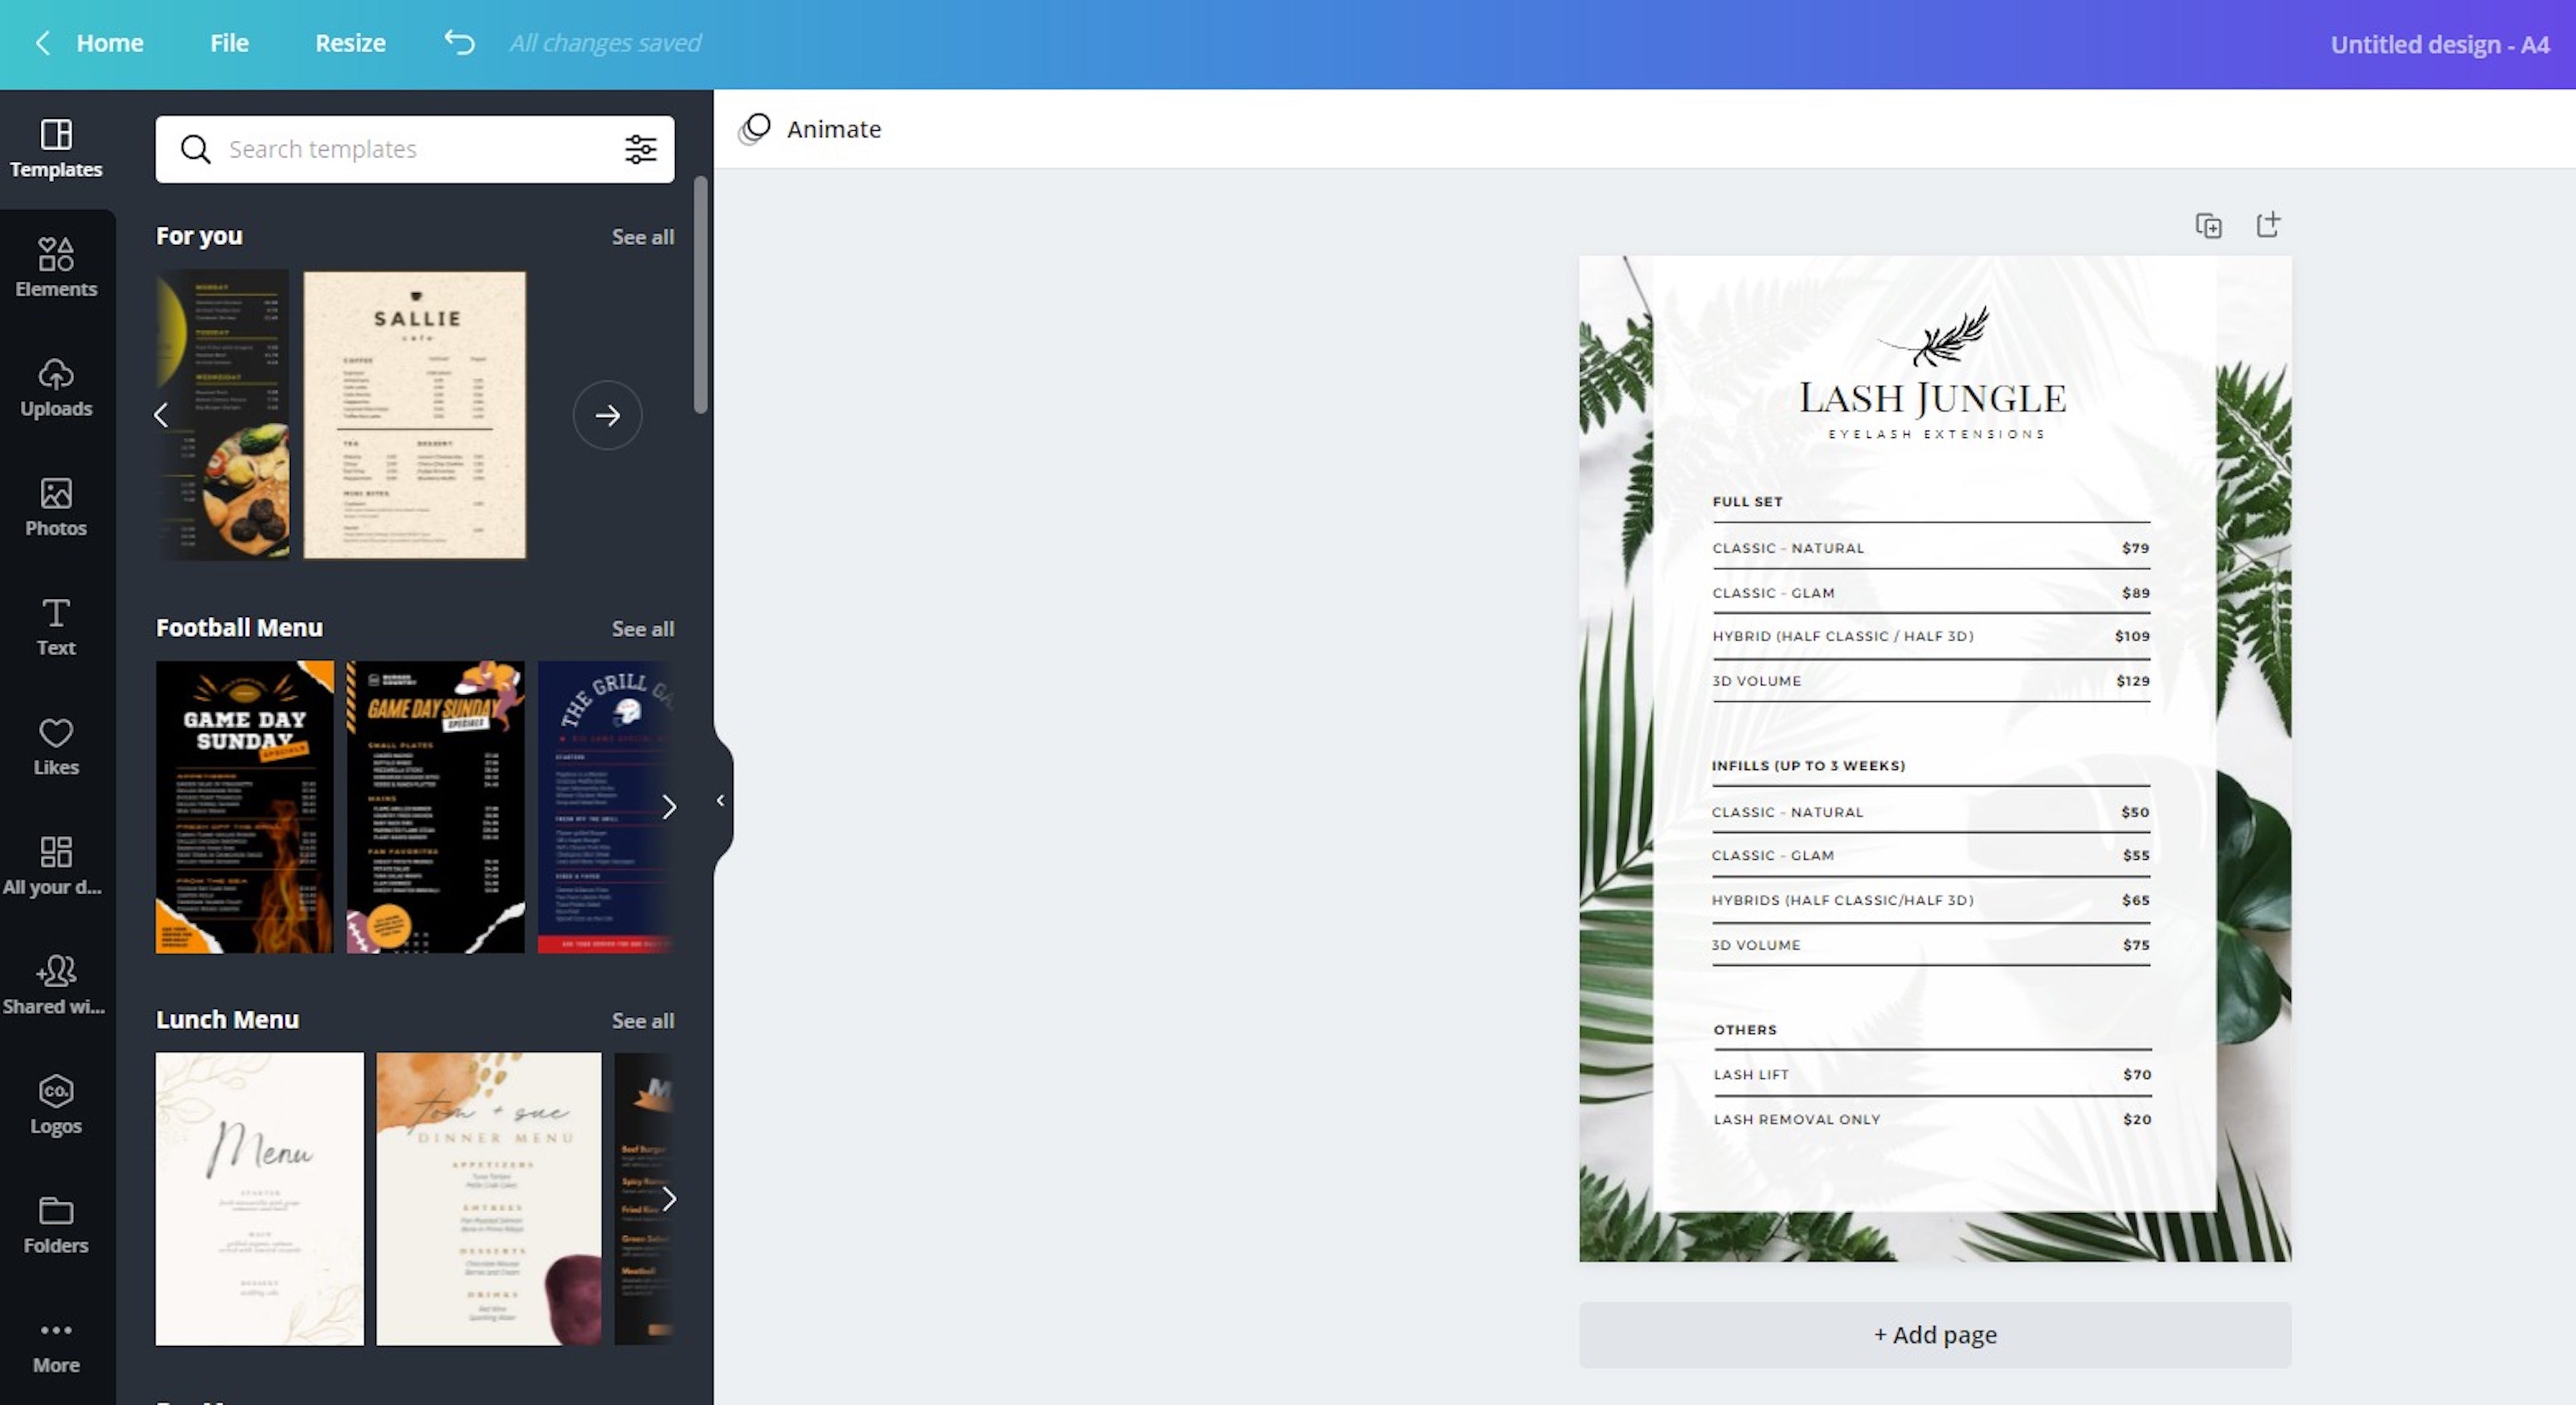Click the Game Day Sunday thumbnail
This screenshot has width=2576, height=1405.
tap(244, 806)
